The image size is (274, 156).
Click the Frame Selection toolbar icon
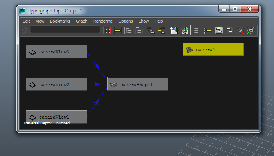coord(117,30)
